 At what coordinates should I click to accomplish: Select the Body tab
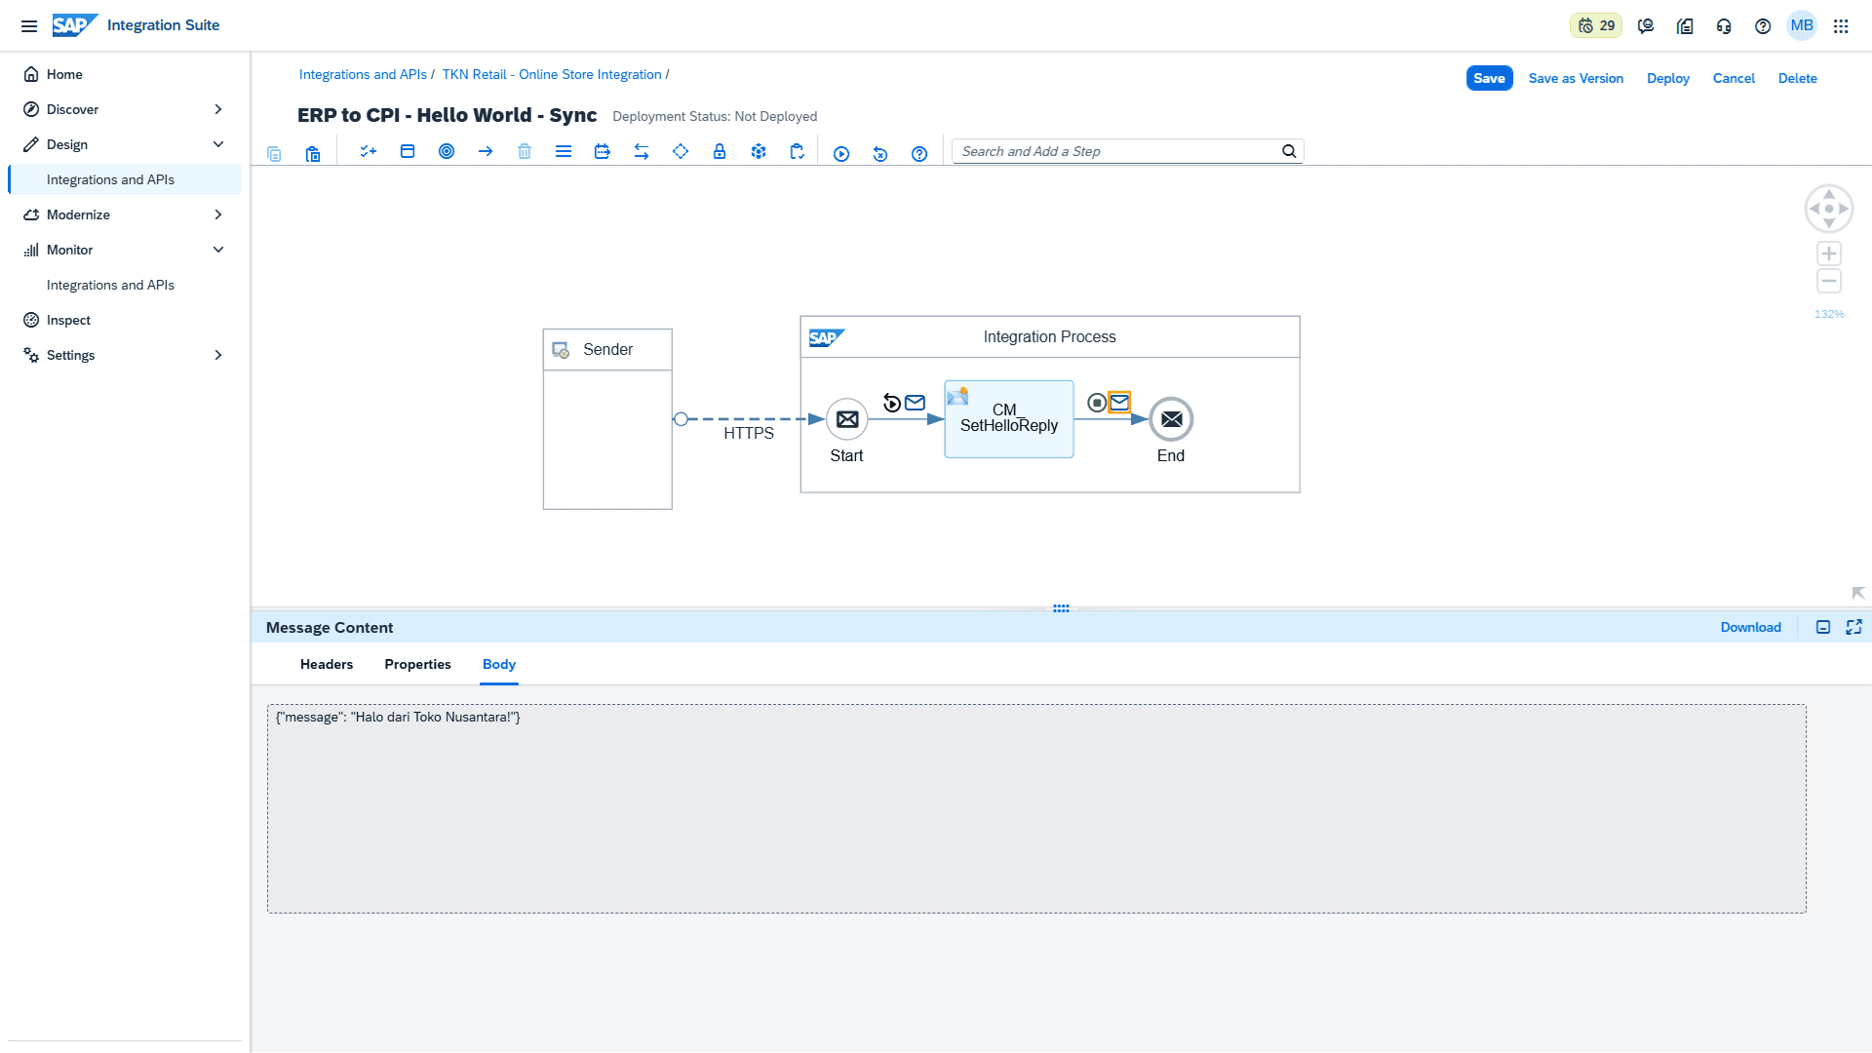click(499, 664)
